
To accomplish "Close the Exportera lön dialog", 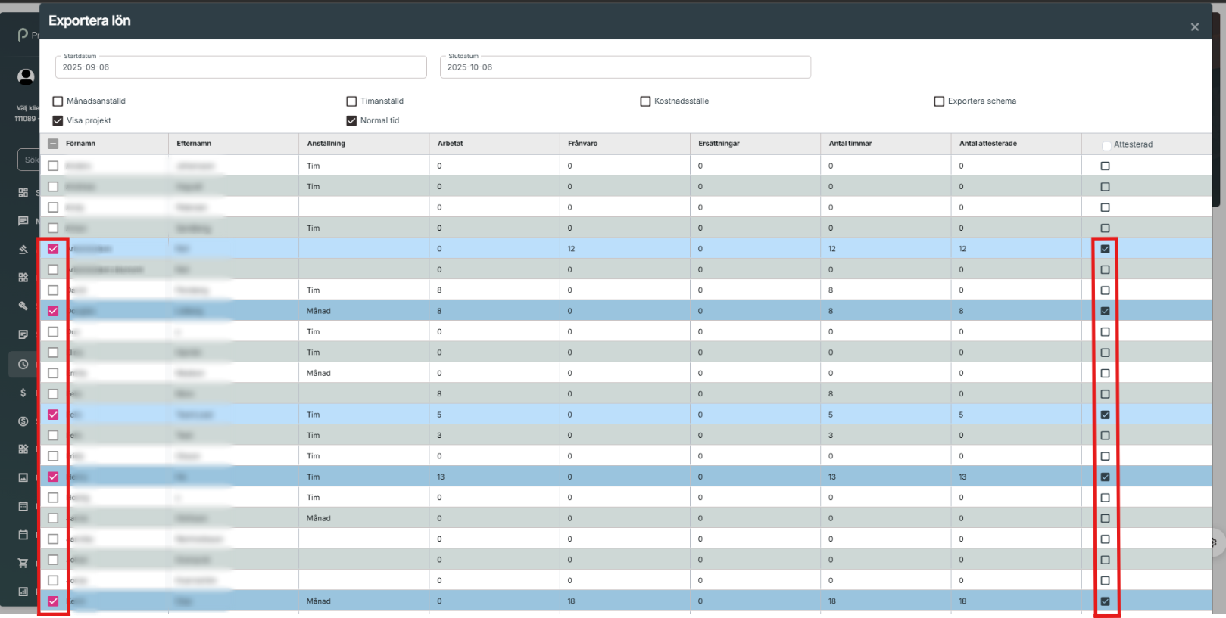I will pyautogui.click(x=1195, y=27).
